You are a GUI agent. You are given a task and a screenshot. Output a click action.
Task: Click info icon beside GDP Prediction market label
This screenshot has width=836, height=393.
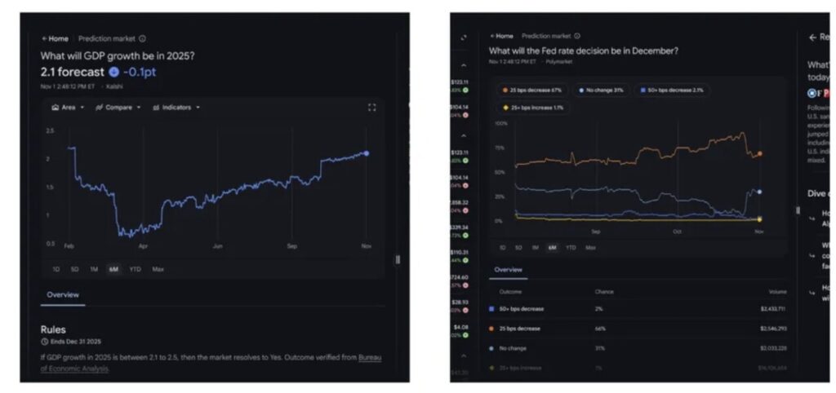(143, 38)
